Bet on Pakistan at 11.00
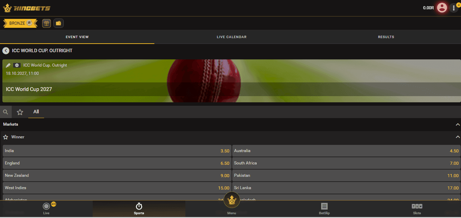The width and height of the screenshot is (461, 218). coord(346,175)
